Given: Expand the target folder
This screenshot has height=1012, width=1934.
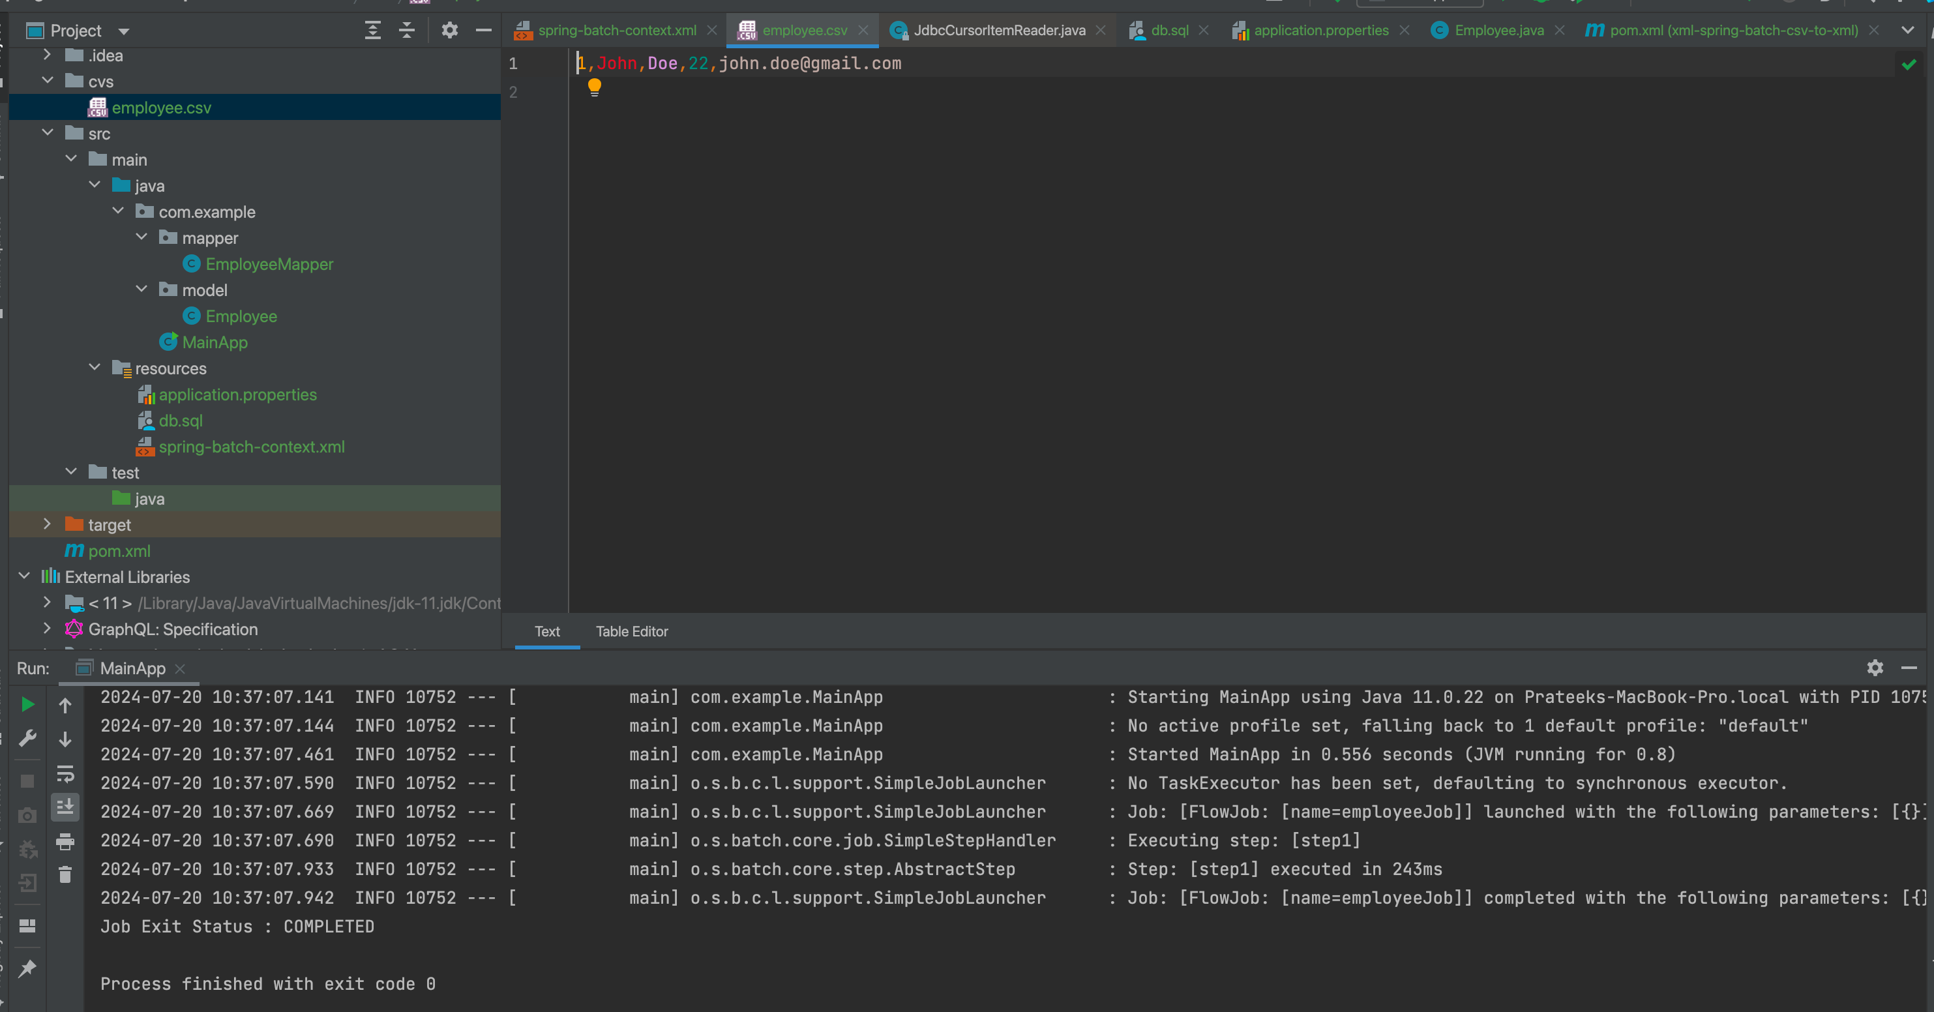Looking at the screenshot, I should [46, 524].
